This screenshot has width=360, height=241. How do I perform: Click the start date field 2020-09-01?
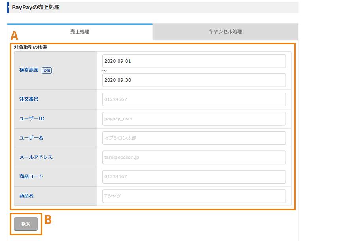[194, 61]
